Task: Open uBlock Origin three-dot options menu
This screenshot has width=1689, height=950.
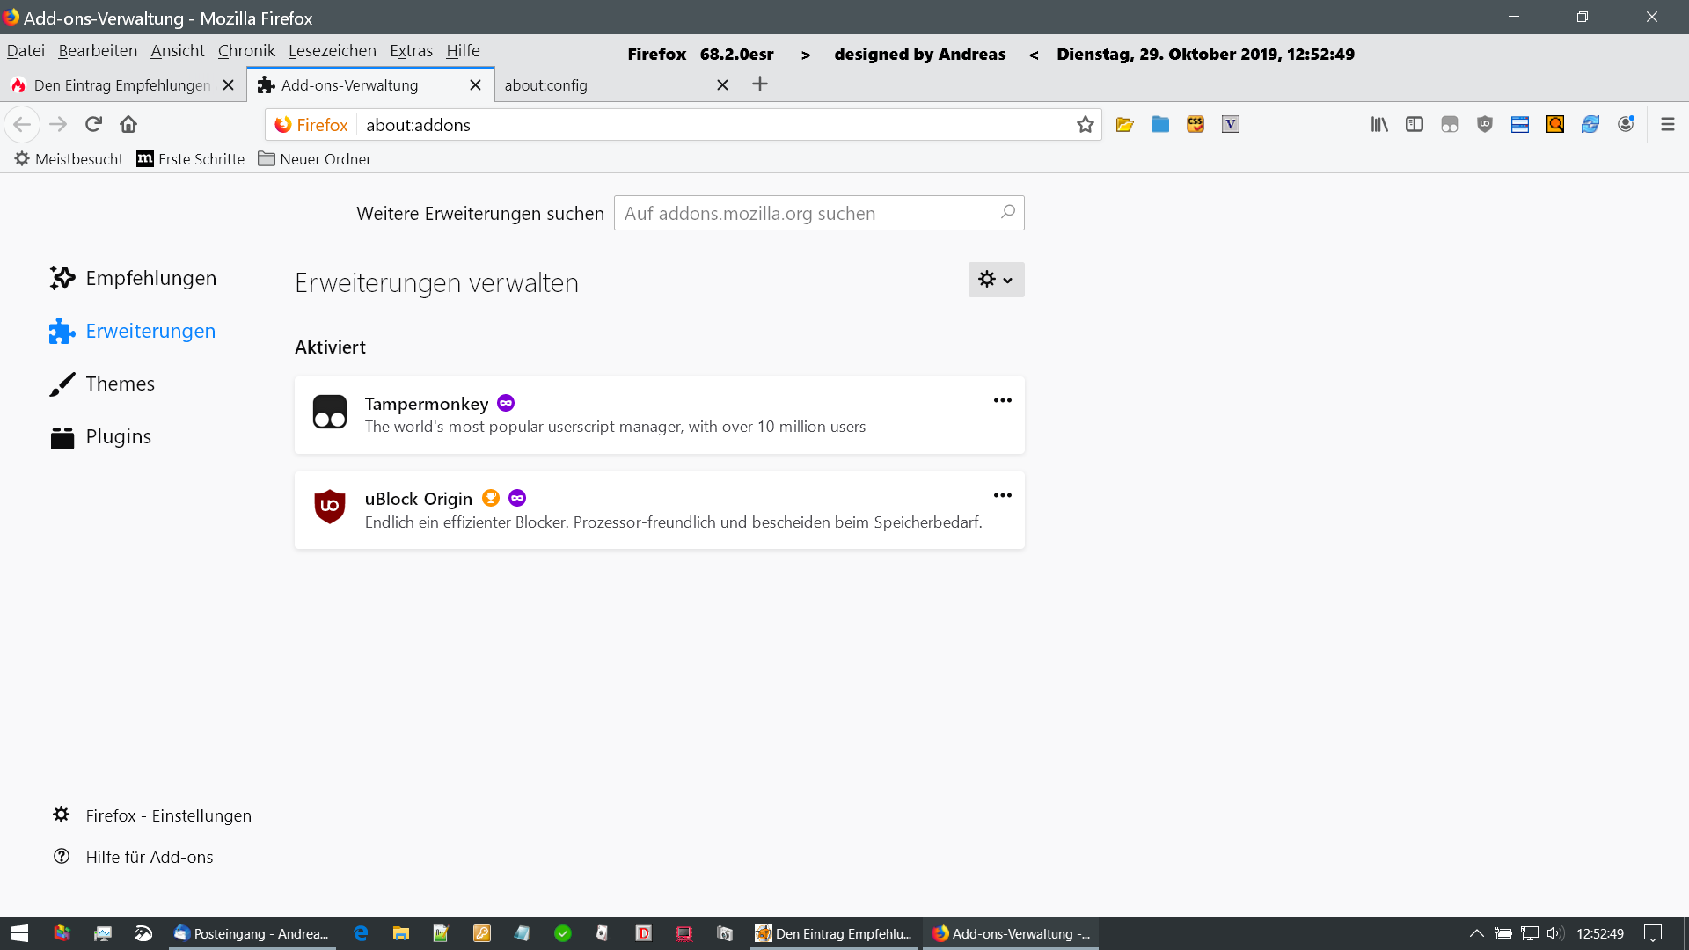Action: coord(1002,495)
